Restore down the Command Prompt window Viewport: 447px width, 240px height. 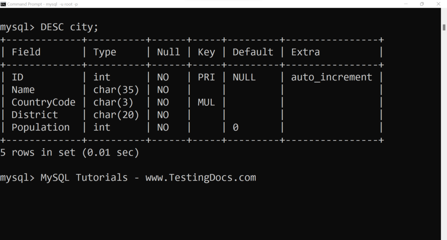click(x=422, y=4)
